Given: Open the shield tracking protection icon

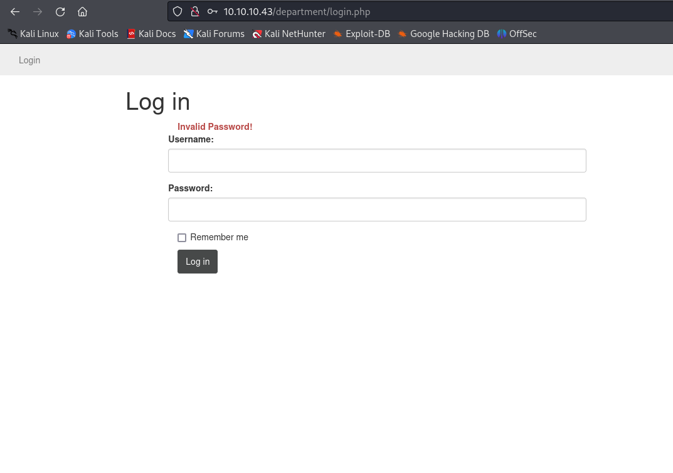Looking at the screenshot, I should [178, 12].
